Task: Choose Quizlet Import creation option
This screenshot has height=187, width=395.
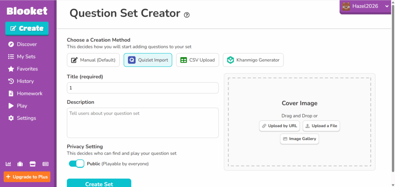Action: click(x=148, y=60)
